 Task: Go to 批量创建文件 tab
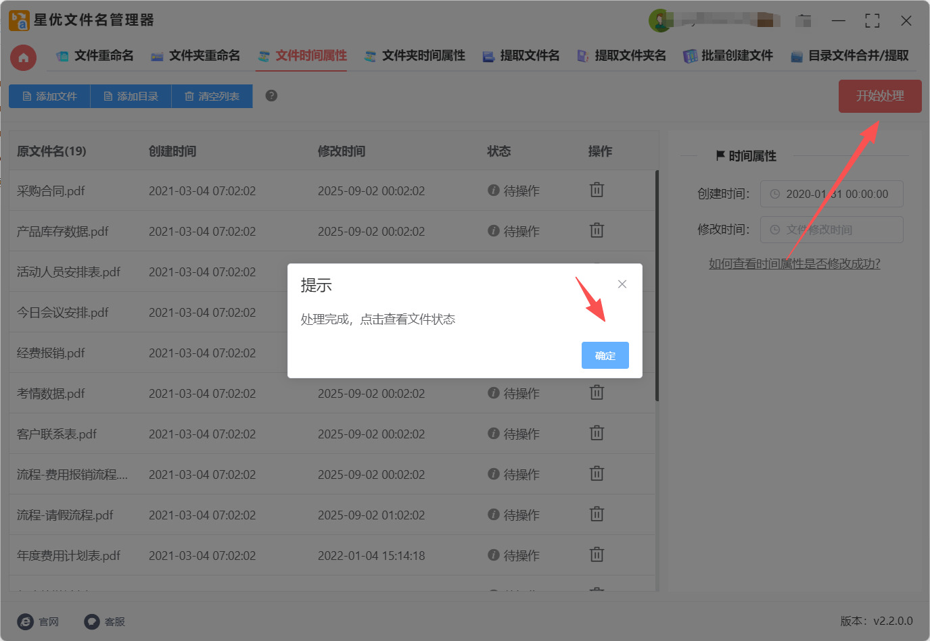click(x=728, y=56)
